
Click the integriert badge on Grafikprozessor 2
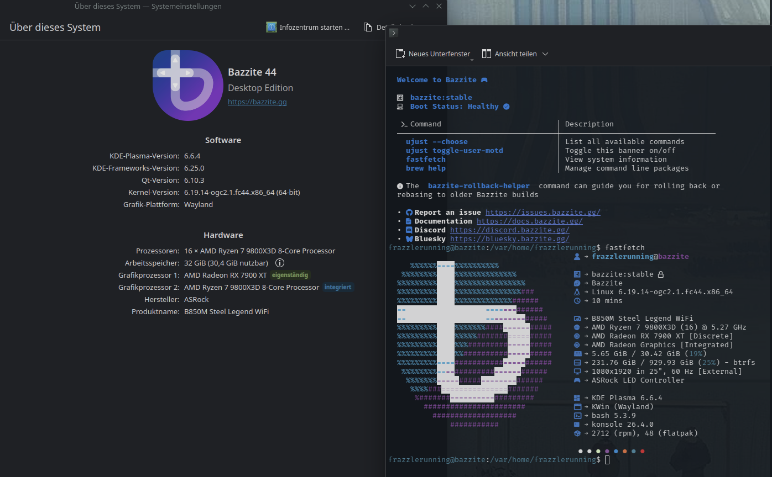[x=338, y=287]
